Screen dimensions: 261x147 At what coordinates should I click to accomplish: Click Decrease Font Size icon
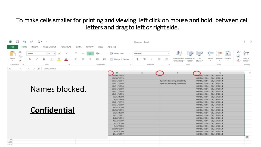coord(66,54)
